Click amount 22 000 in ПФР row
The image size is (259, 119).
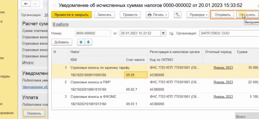coord(253,82)
